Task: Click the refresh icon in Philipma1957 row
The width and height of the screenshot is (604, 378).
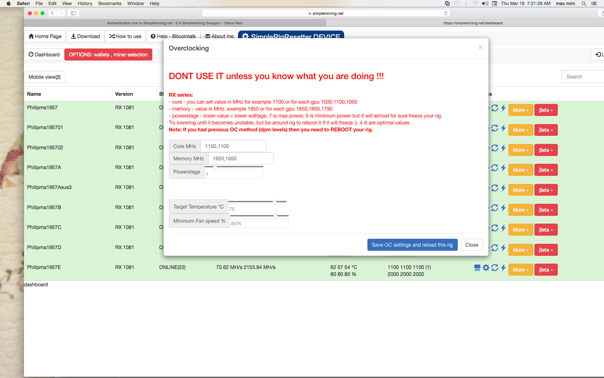Action: tap(495, 108)
